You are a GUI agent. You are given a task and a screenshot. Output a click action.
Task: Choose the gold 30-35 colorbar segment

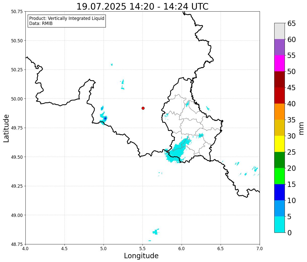280,128
